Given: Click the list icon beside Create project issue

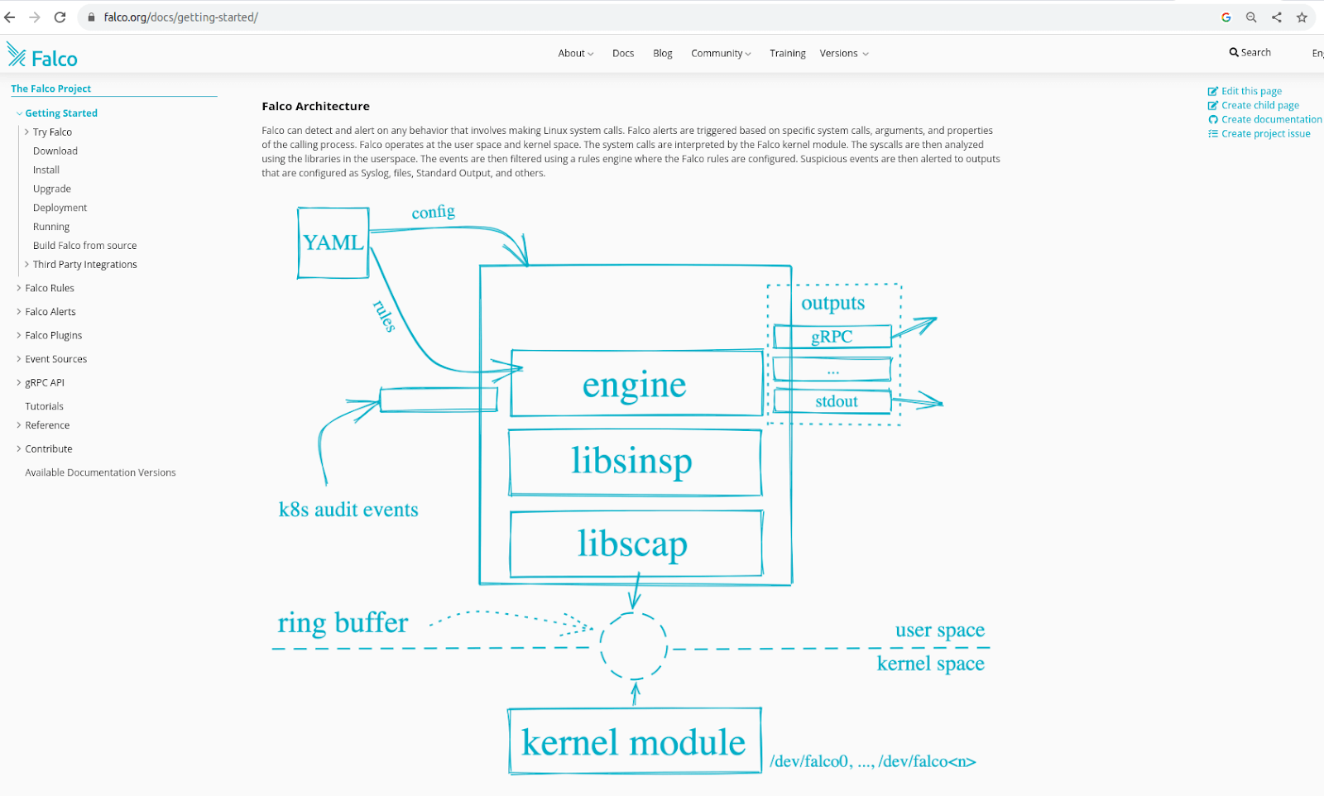Looking at the screenshot, I should (1213, 133).
